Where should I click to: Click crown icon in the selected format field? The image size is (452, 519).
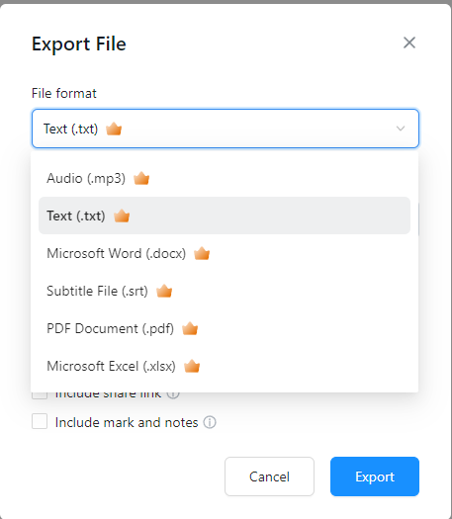pyautogui.click(x=114, y=129)
